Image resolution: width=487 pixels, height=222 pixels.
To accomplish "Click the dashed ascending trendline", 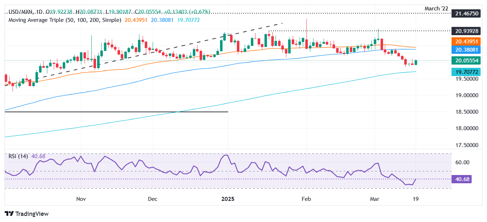I will pos(143,55).
